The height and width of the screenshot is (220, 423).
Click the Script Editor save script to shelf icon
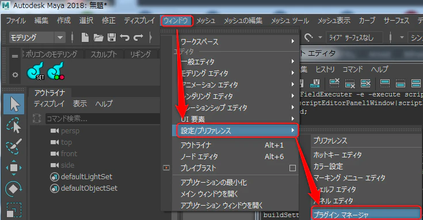(x=315, y=83)
